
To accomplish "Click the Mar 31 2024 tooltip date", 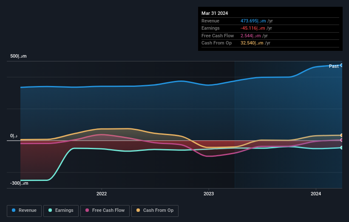I will click(x=215, y=13).
